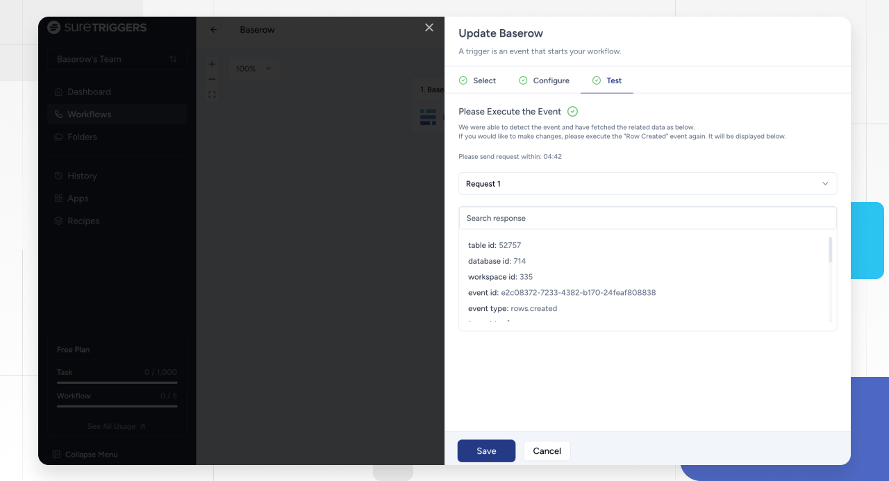Click the Dashboard sidebar icon
The width and height of the screenshot is (889, 481).
[x=58, y=92]
